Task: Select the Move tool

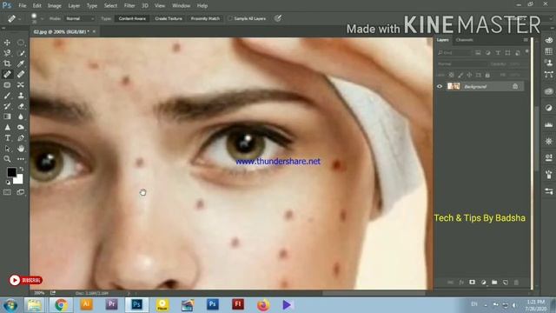Action: pyautogui.click(x=7, y=43)
